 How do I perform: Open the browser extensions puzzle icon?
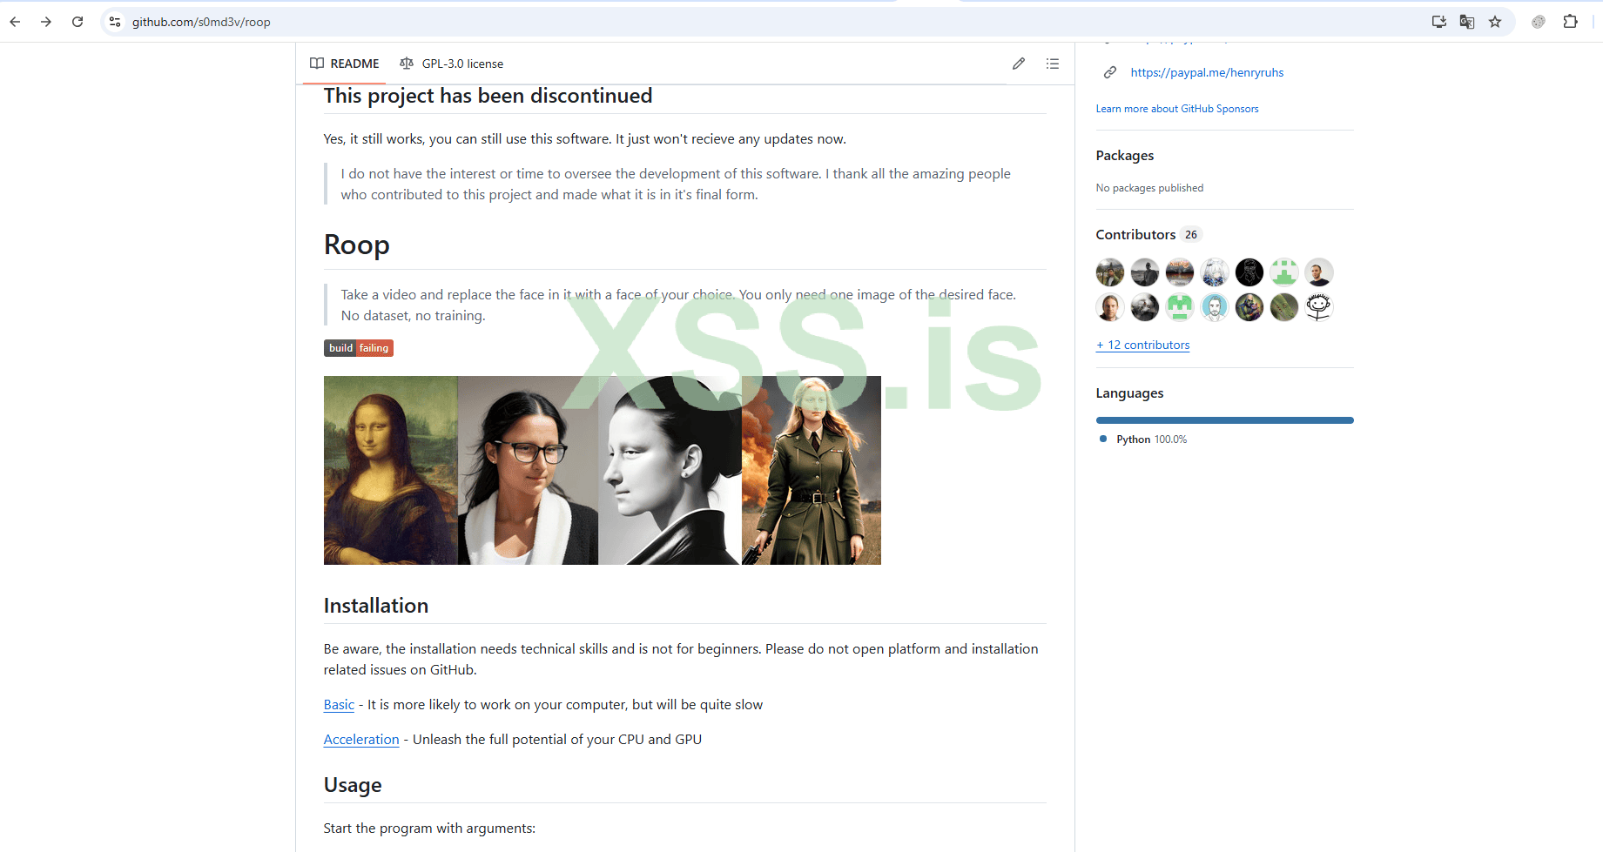[1570, 22]
